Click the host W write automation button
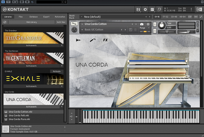Viewport: 204px width, 137px height. (17, 2)
